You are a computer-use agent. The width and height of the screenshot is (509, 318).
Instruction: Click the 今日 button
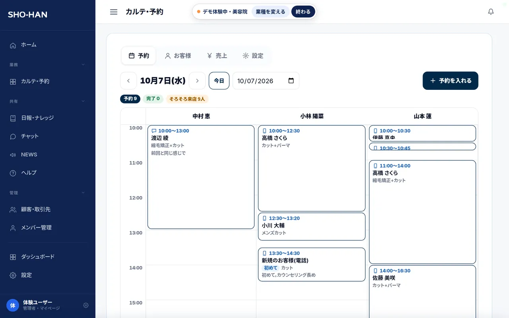point(219,81)
